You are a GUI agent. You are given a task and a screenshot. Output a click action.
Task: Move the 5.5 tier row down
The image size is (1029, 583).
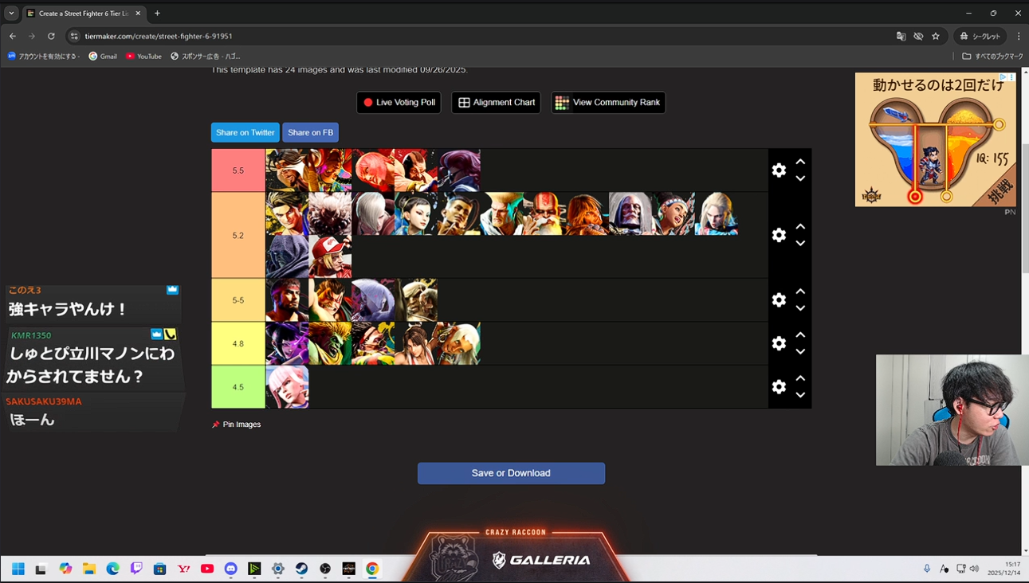[800, 178]
